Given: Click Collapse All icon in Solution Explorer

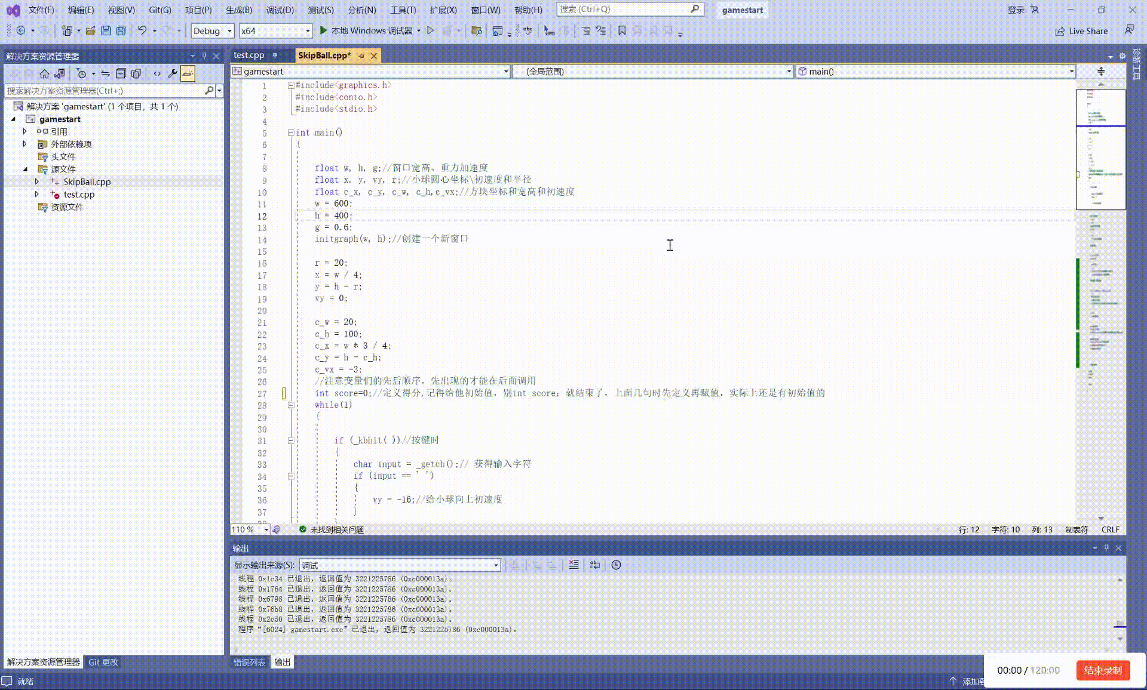Looking at the screenshot, I should pos(121,73).
